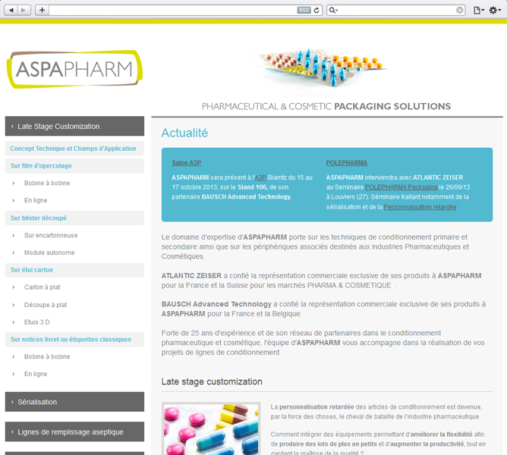Focus the browser search field
Screen dimensions: 507x455
(x=396, y=11)
